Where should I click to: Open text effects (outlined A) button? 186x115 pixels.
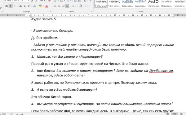[x=34, y=6]
